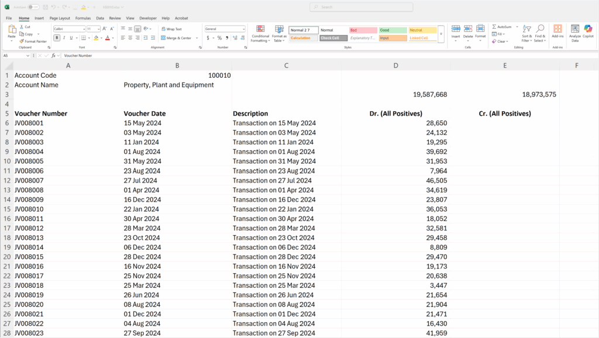Open the font name dropdown
Viewport: 599px width, 338px height.
point(70,29)
